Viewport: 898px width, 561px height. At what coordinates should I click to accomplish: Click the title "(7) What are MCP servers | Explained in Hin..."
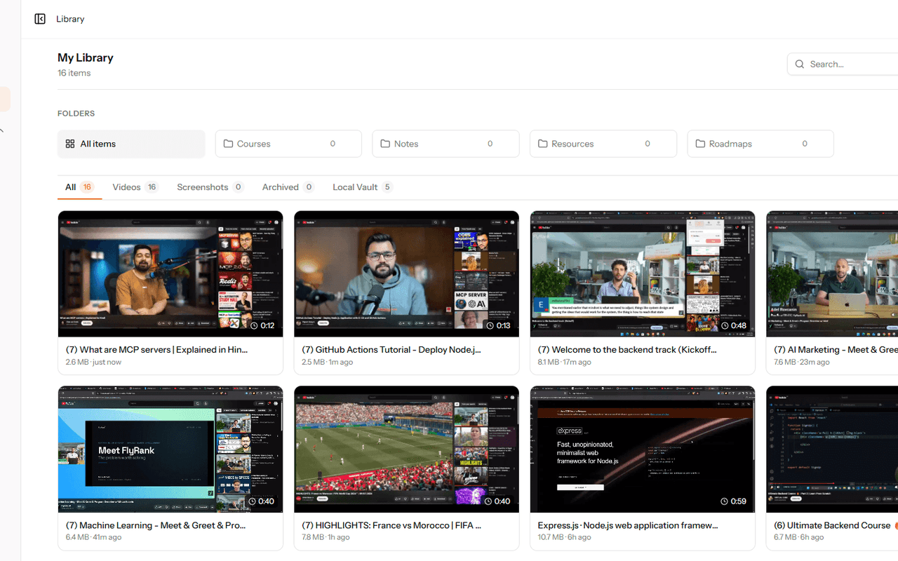(x=156, y=349)
